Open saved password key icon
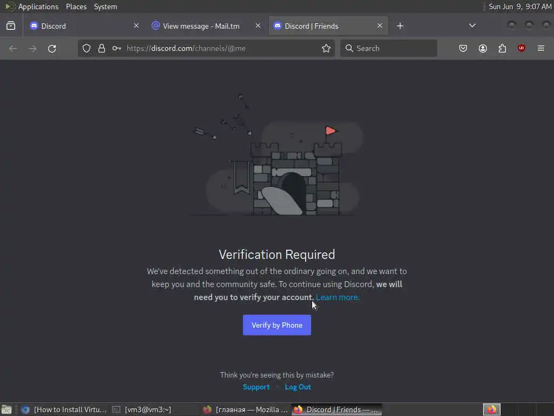Image resolution: width=554 pixels, height=416 pixels. (x=117, y=48)
